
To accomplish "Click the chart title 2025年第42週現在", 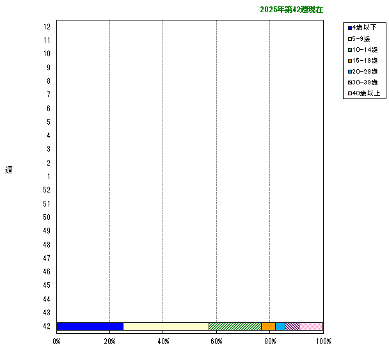I will click(x=291, y=10).
